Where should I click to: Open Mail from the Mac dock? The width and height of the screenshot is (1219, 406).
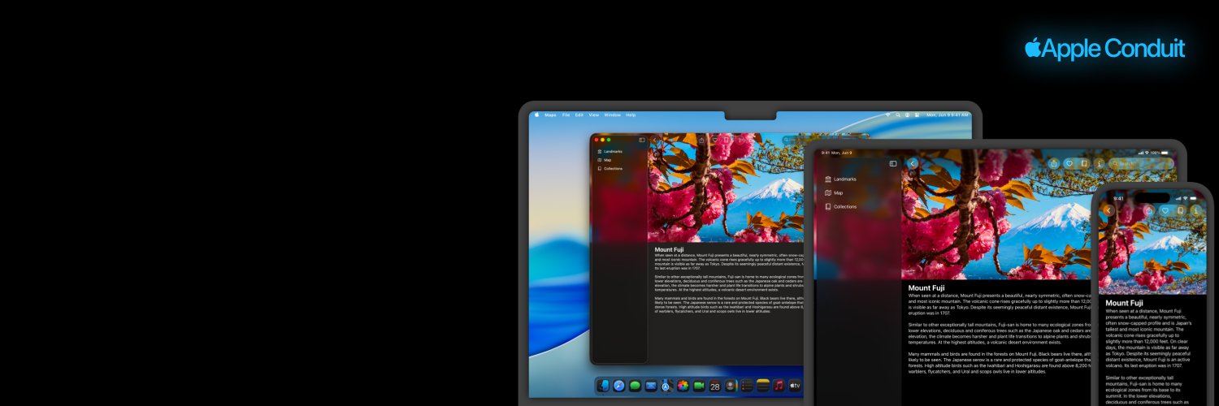tap(651, 386)
